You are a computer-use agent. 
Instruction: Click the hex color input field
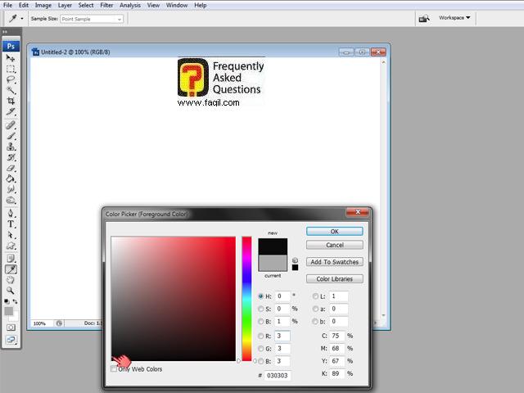point(278,376)
